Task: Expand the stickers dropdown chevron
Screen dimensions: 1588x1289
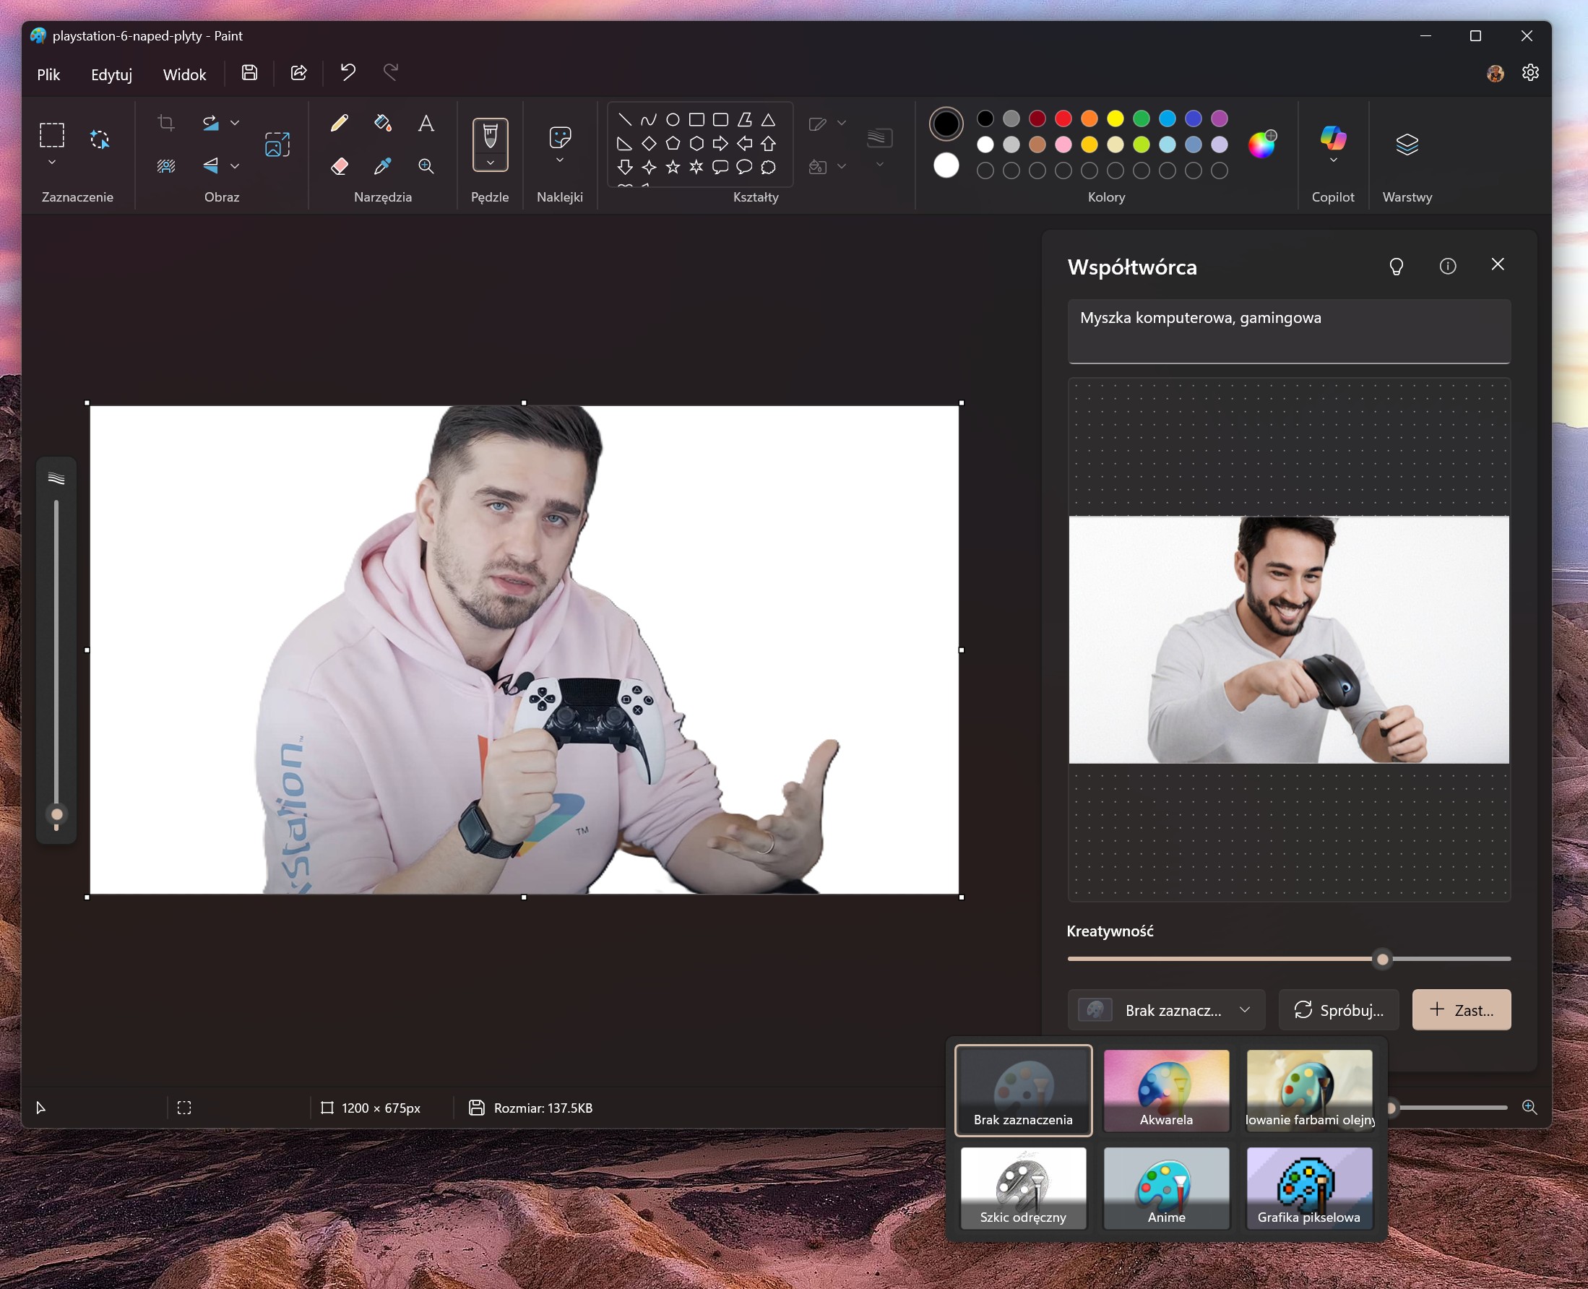Action: point(560,160)
